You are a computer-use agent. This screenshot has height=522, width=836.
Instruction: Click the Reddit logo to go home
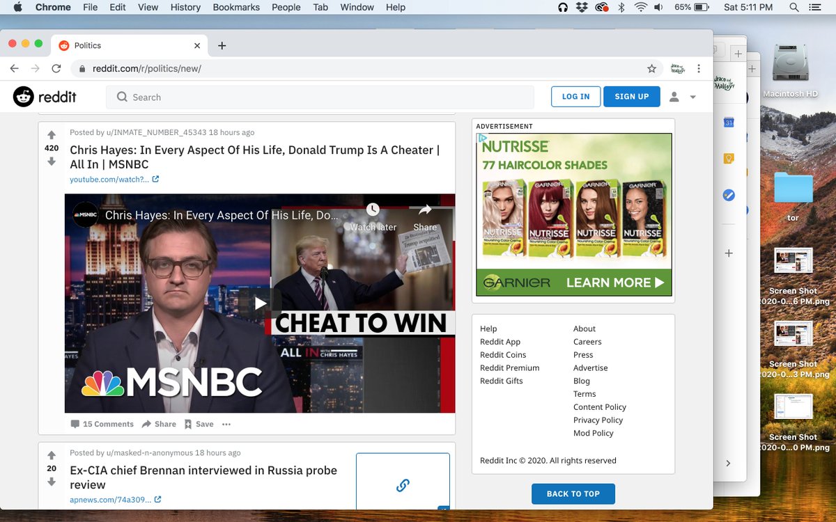(45, 97)
